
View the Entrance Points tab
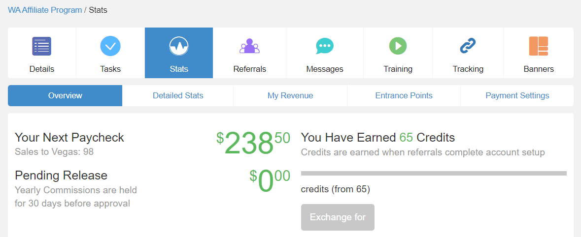tap(404, 96)
